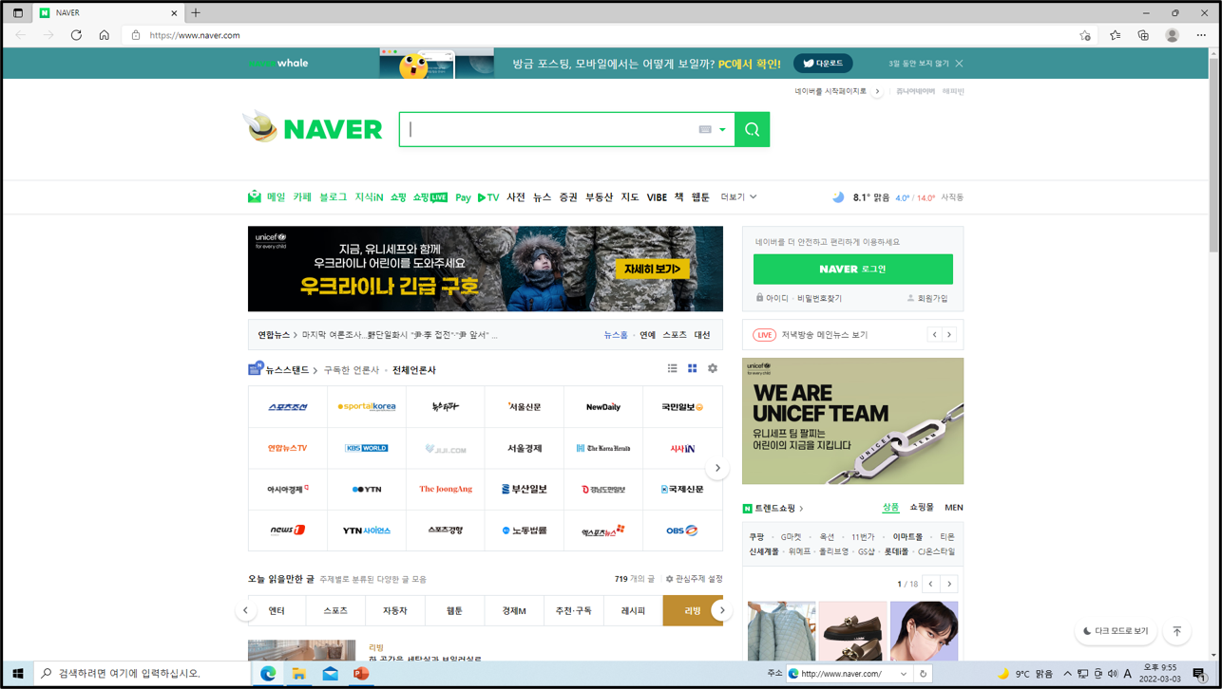Switch newsstand to grid view icon
The image size is (1222, 689).
pyautogui.click(x=692, y=368)
